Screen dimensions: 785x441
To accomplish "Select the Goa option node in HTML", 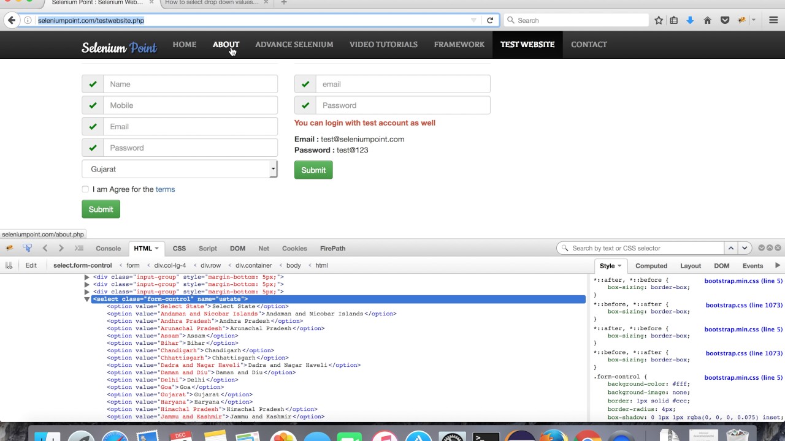I will coord(166,387).
